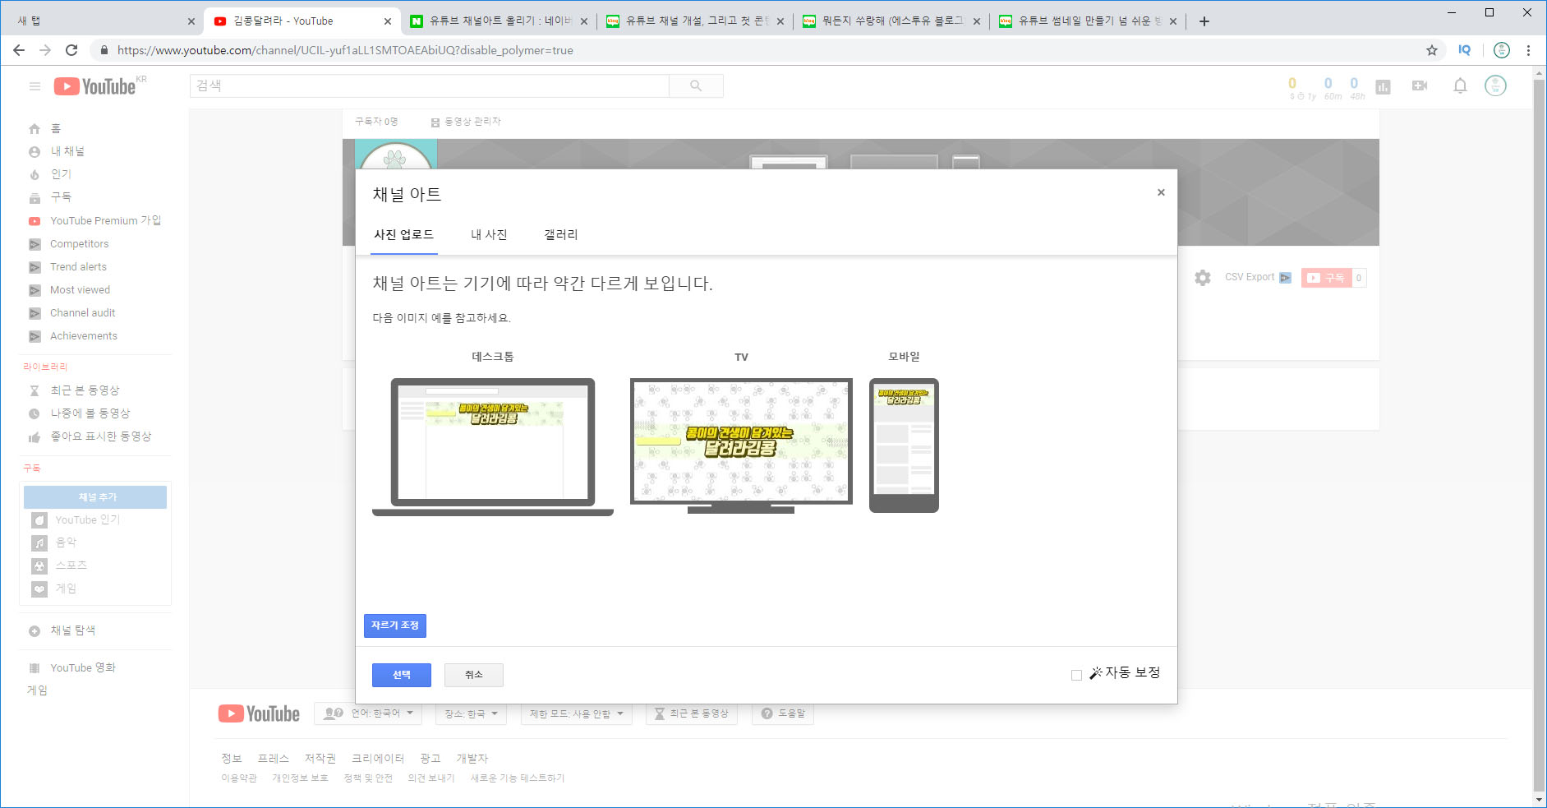Reload the page
Viewport: 1547px width, 808px height.
pyautogui.click(x=71, y=50)
